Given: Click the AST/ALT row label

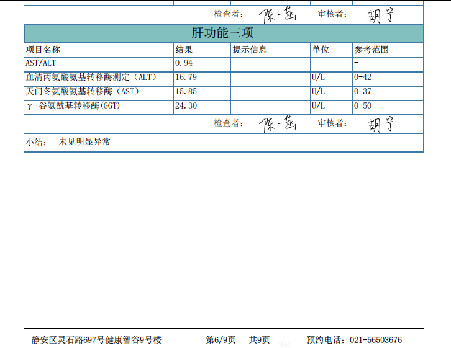Looking at the screenshot, I should point(41,63).
